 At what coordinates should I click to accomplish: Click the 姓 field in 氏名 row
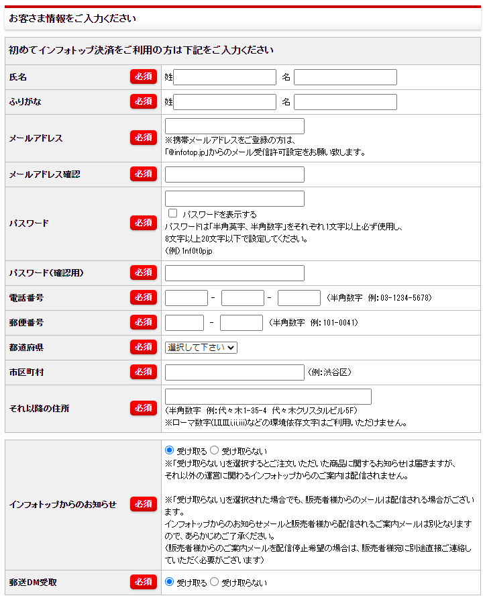(225, 77)
